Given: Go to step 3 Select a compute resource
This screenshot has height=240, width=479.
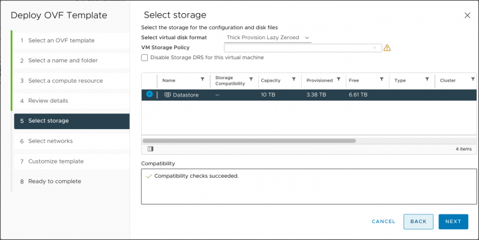Looking at the screenshot, I should pyautogui.click(x=72, y=80).
